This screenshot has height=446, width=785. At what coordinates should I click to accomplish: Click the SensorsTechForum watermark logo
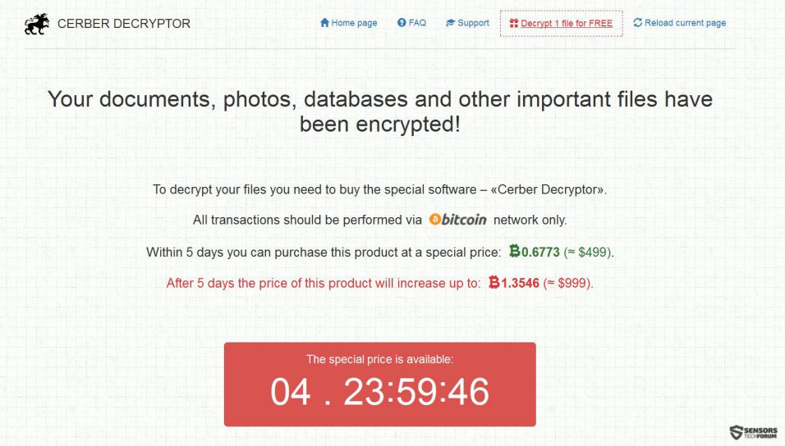point(753,433)
